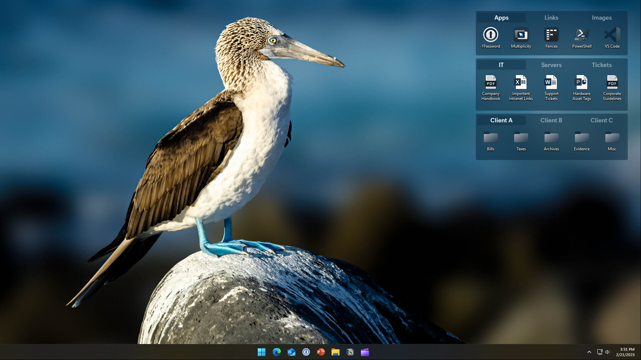Open the Company Handbook PDF

coord(491,83)
